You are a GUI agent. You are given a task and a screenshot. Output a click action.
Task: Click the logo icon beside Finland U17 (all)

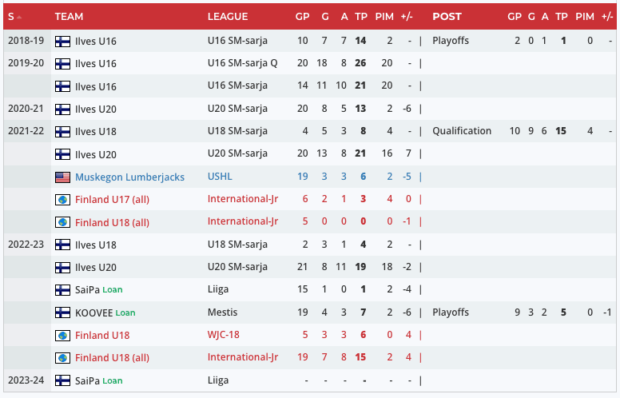pos(62,200)
